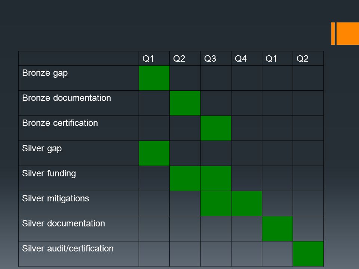Click the green Silver funding Q2 cell
This screenshot has height=269, width=359.
tap(185, 179)
